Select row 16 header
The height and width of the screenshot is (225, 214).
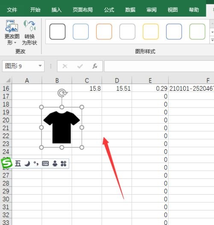pyautogui.click(x=6, y=89)
